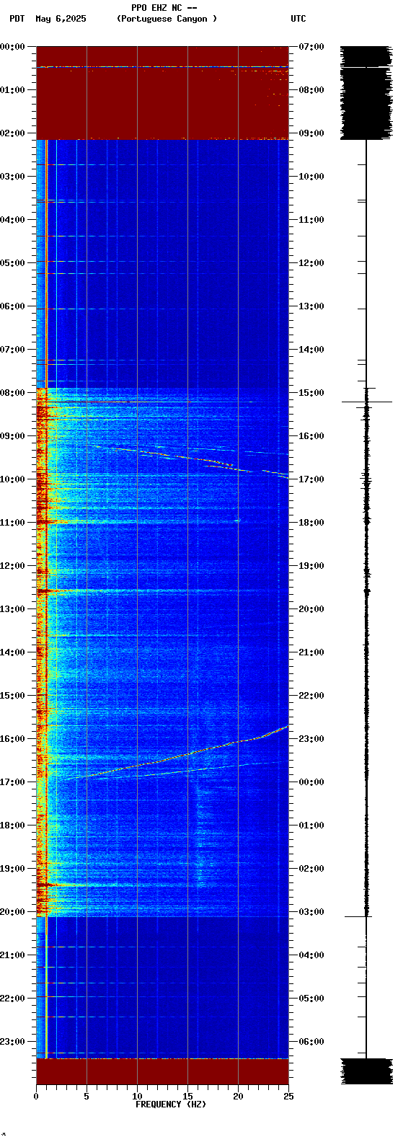
Task: Click the PDT 00:00 time label
Action: click(13, 47)
